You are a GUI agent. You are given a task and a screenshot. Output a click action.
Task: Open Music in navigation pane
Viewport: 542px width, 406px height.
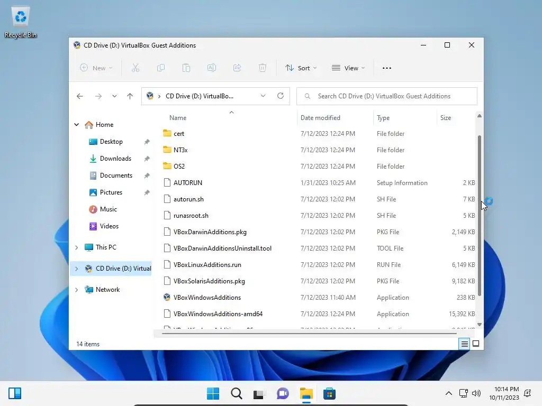point(108,209)
